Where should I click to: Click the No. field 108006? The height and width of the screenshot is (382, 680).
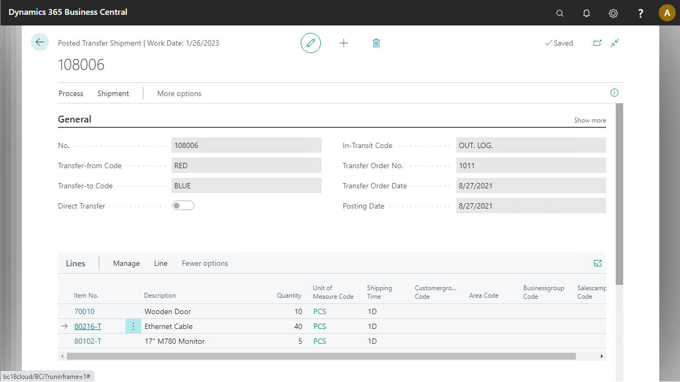click(246, 145)
